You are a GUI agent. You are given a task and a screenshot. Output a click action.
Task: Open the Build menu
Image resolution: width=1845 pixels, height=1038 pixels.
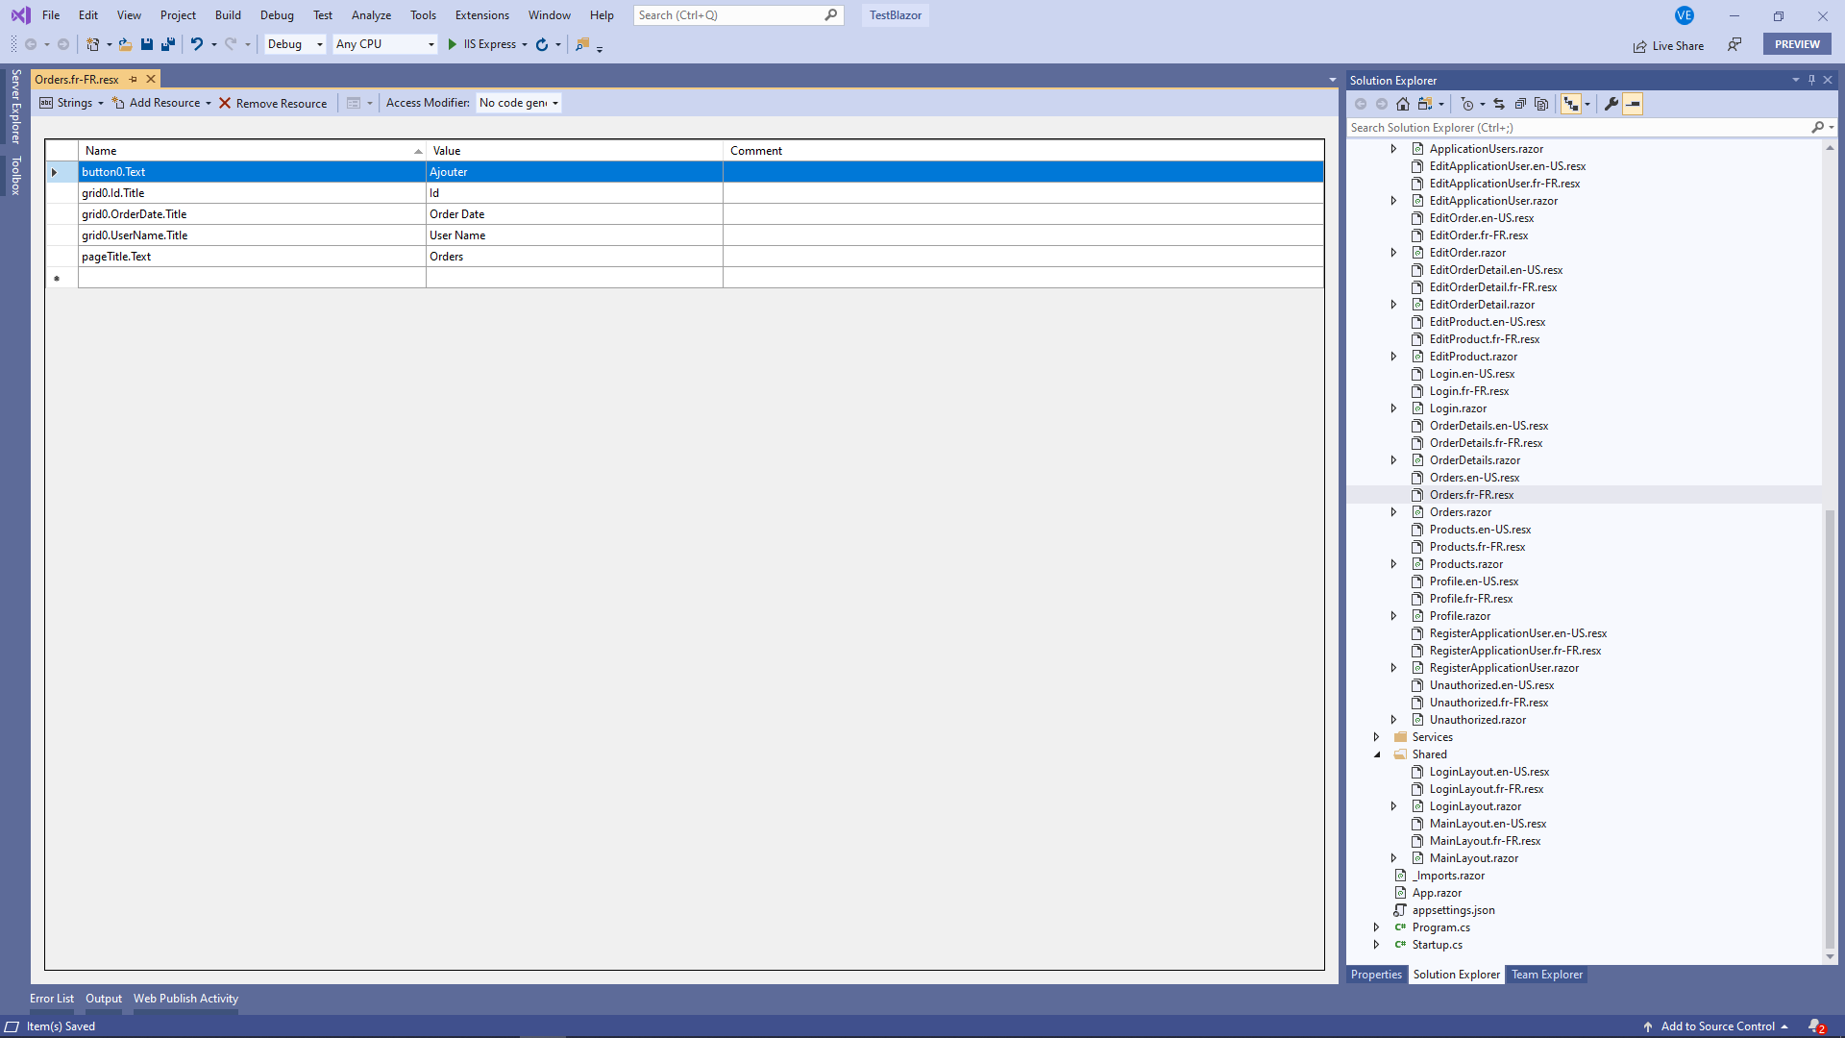228,15
